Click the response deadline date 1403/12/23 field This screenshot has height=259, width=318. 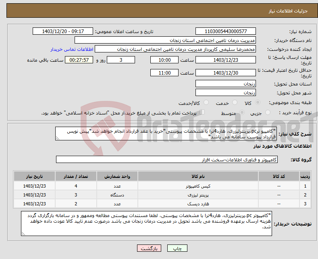[226, 60]
